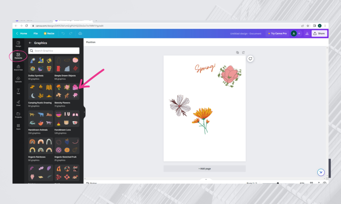The height and width of the screenshot is (204, 341).
Task: Add collaborator with plus icon
Action: [x=299, y=34]
